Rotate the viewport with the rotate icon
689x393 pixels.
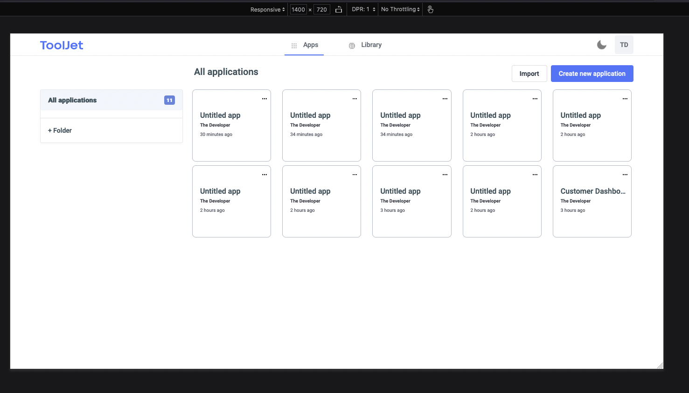tap(339, 9)
